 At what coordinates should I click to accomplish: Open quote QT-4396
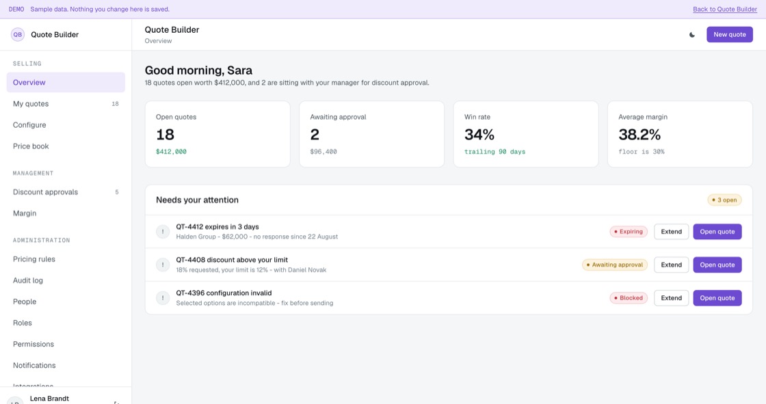click(717, 298)
